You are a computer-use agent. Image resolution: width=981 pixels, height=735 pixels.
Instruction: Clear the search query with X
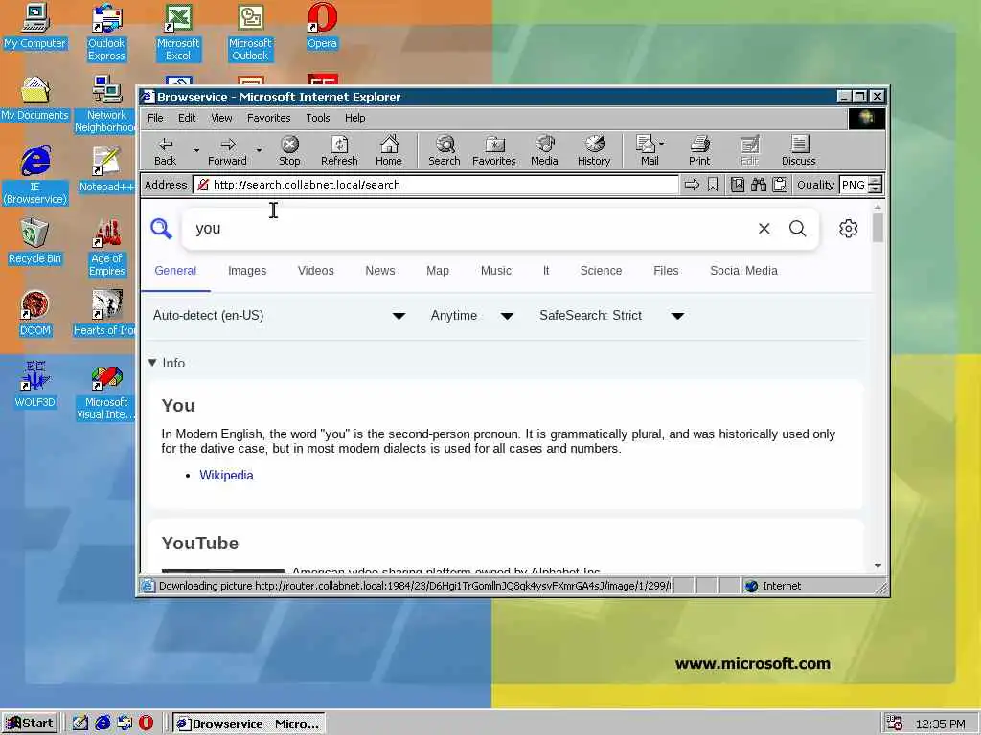coord(764,229)
